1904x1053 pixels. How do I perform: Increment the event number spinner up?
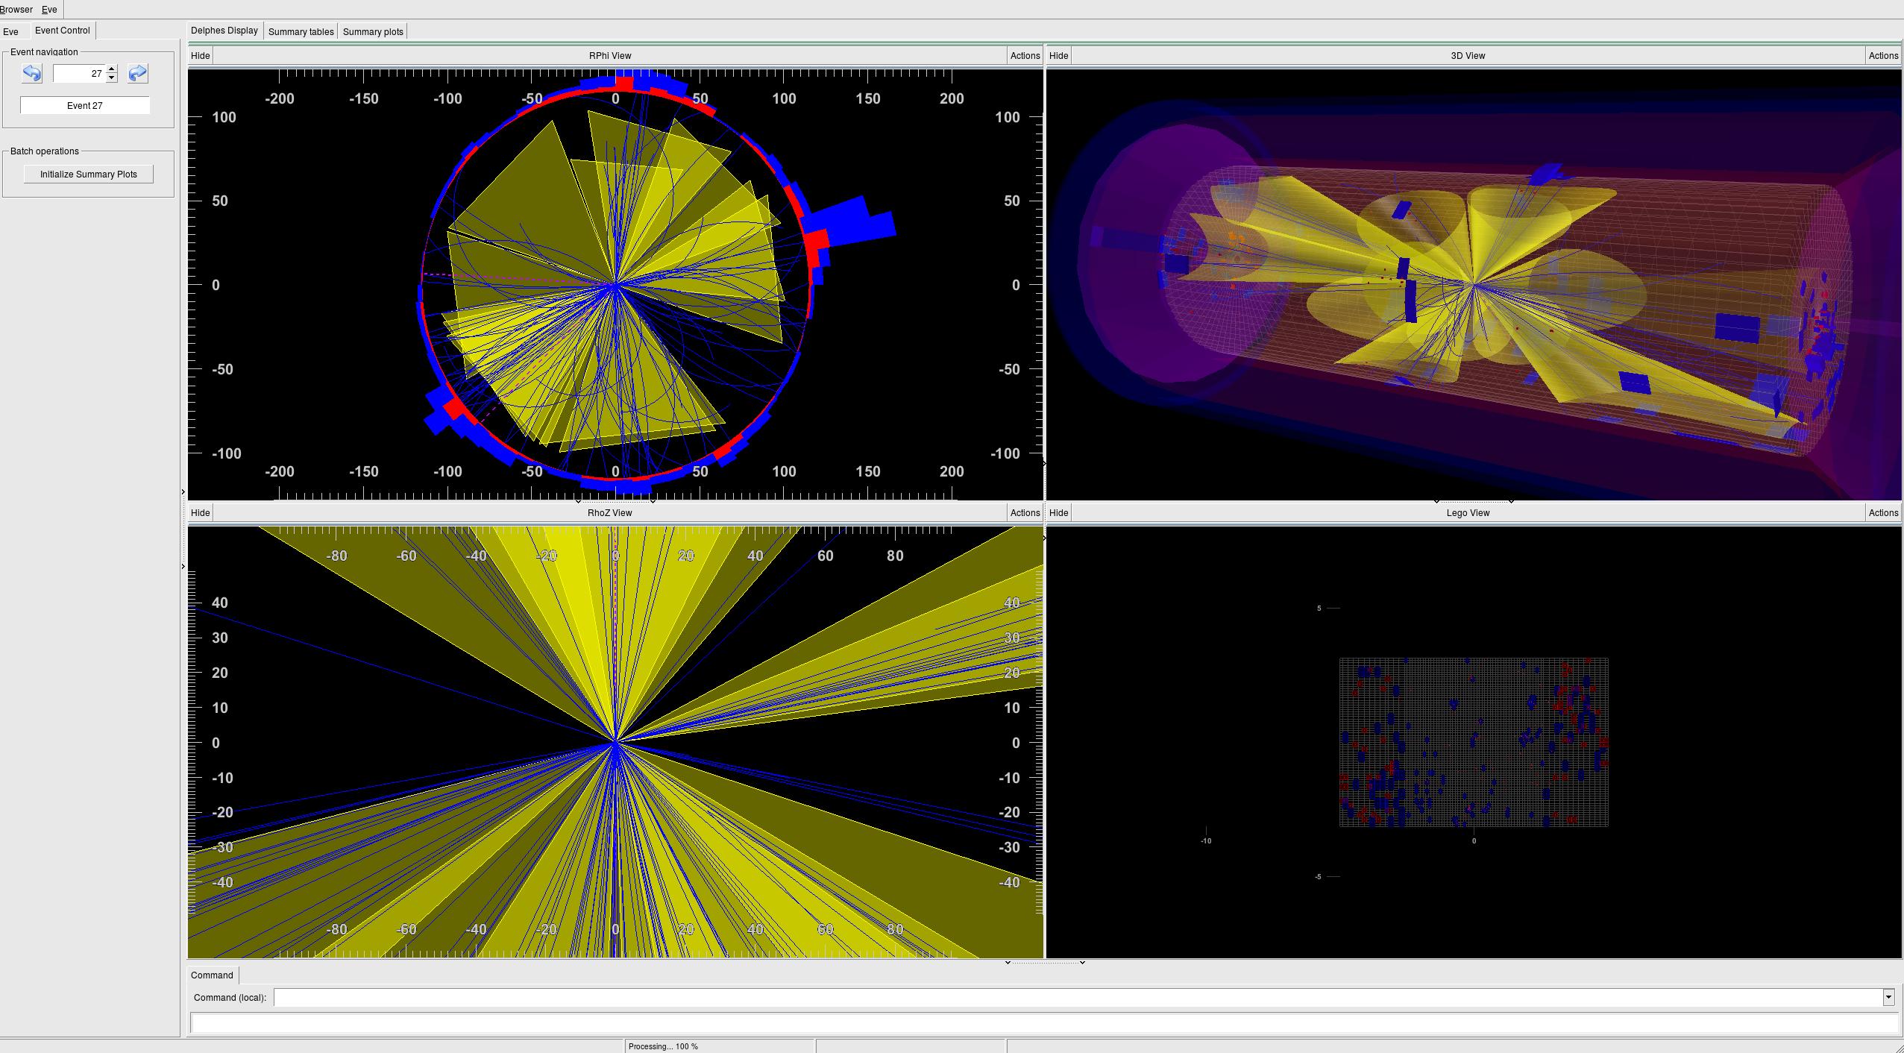pos(112,69)
